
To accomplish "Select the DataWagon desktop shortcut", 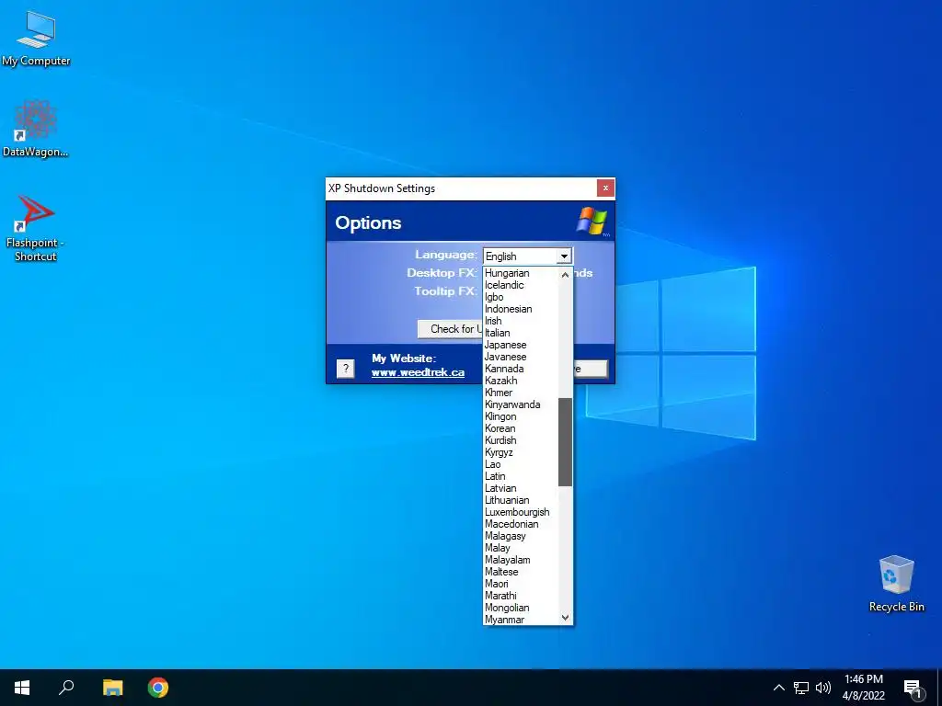I will click(x=36, y=129).
